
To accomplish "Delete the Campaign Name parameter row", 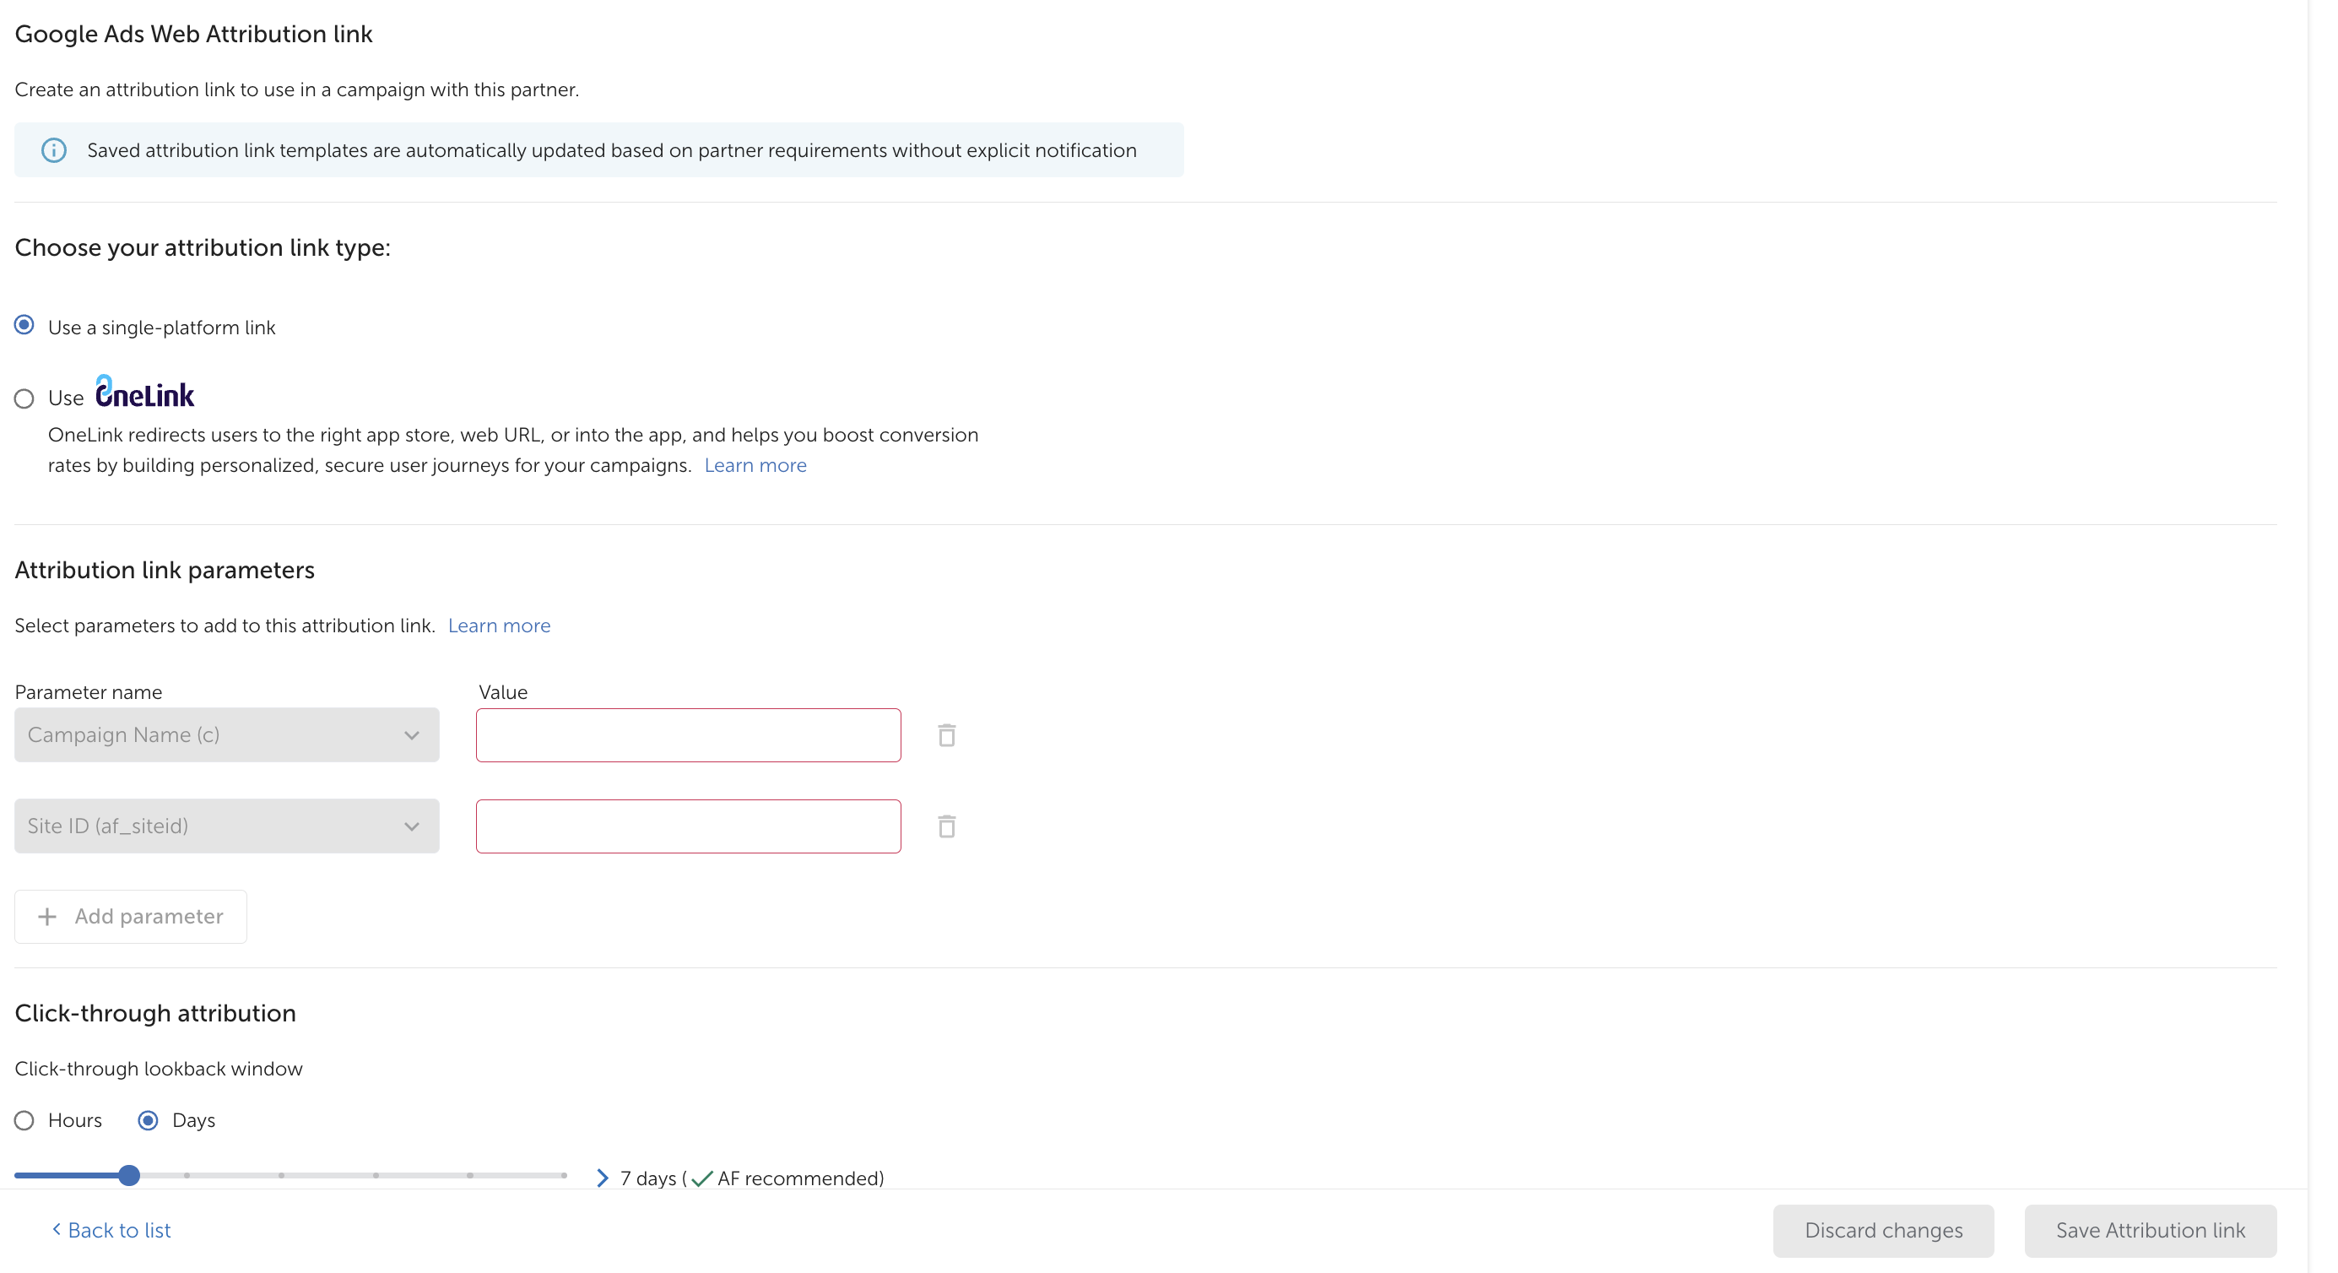I will 947,734.
